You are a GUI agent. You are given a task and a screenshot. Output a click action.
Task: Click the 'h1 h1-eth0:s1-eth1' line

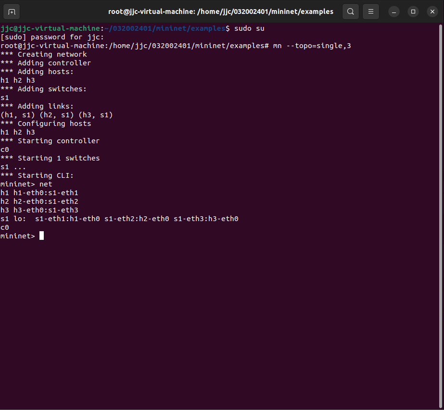(39, 193)
